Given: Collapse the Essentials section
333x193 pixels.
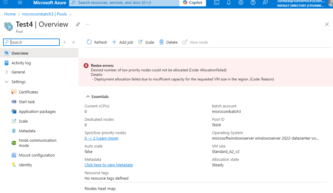Looking at the screenshot, I should 88,96.
